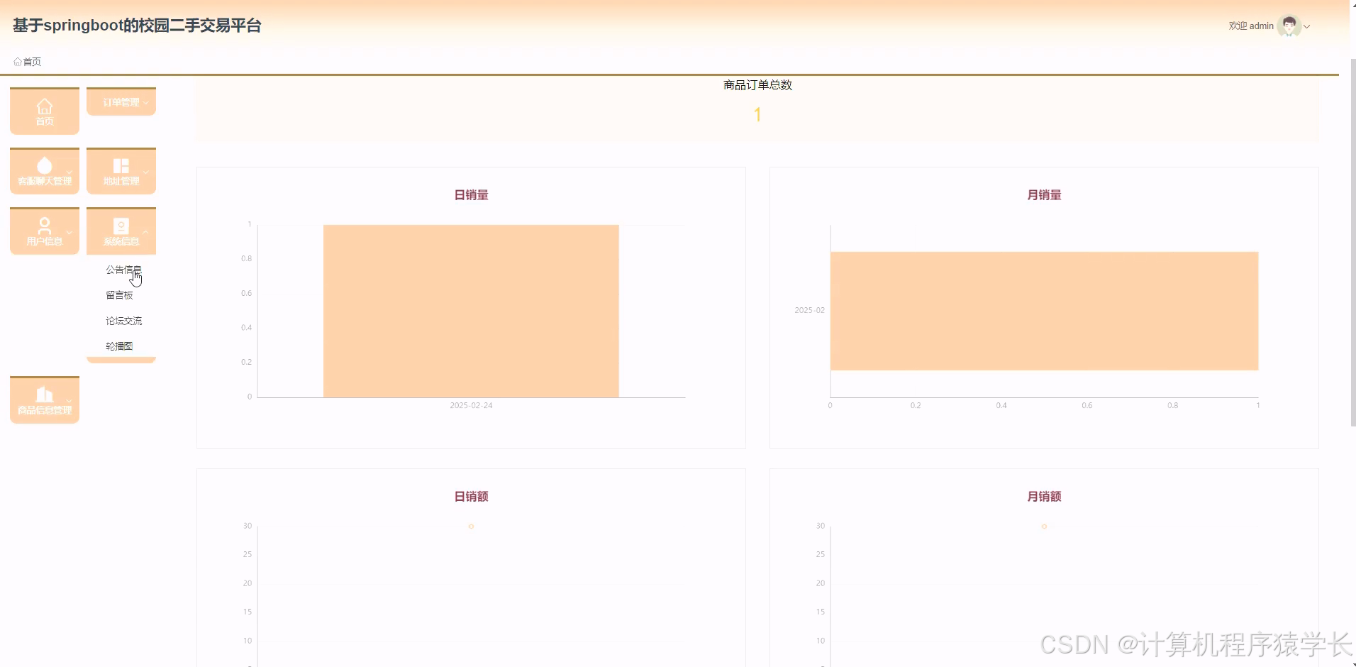The height and width of the screenshot is (667, 1356).
Task: Click the 商品订单总数 heading
Action: coord(757,85)
